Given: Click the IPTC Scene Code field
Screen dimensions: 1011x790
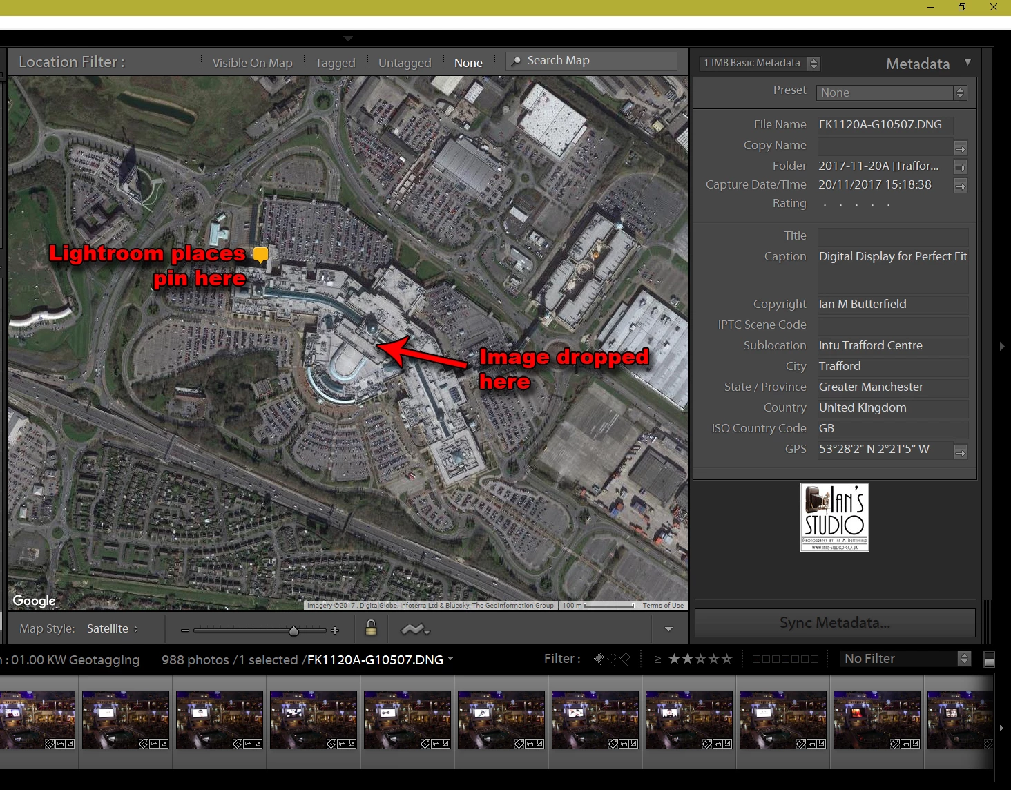Looking at the screenshot, I should pos(892,325).
